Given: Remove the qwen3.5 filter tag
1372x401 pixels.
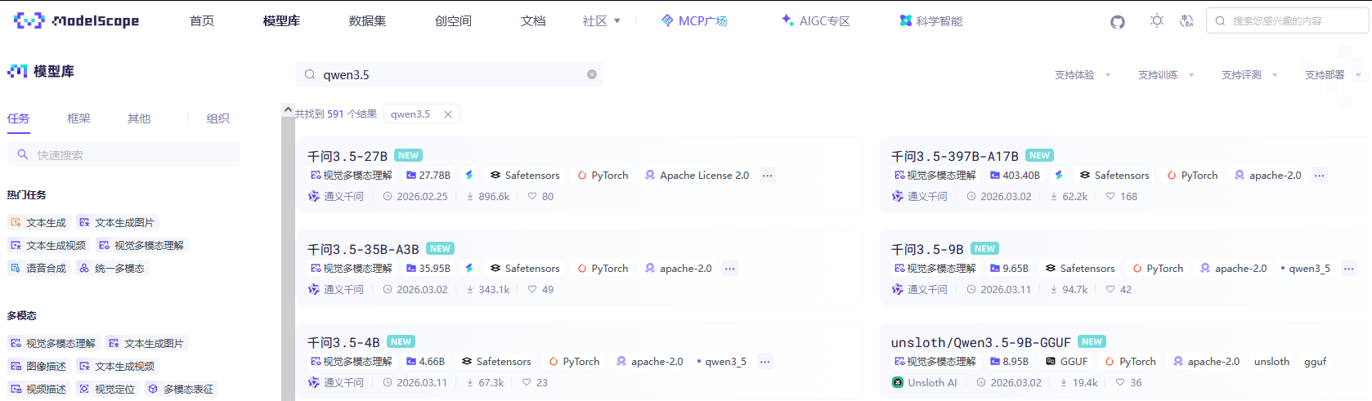Looking at the screenshot, I should [448, 114].
